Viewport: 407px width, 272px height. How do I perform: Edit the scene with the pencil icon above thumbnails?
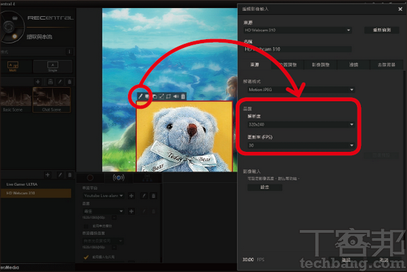tap(60, 82)
